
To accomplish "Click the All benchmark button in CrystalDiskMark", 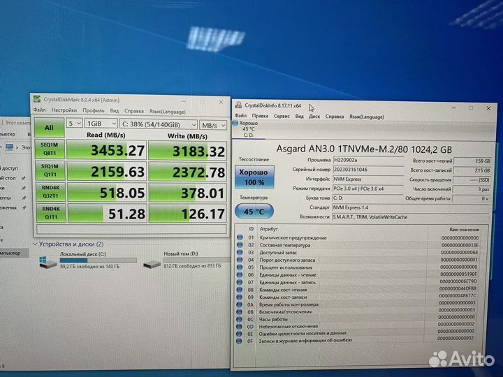I will pyautogui.click(x=50, y=127).
